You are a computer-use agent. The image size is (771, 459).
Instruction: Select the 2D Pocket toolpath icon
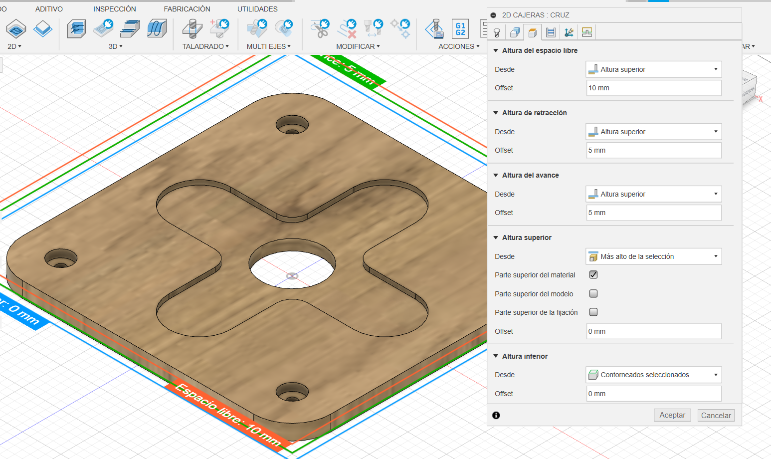(x=43, y=29)
